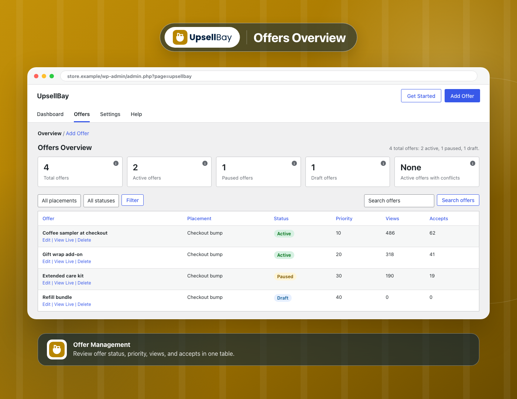The image size is (517, 399).
Task: View Live for Refill bundle
Action: click(x=64, y=304)
